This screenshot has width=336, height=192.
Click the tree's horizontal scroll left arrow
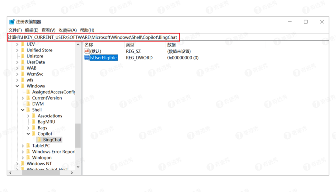point(10,173)
